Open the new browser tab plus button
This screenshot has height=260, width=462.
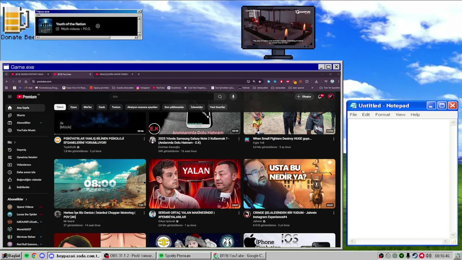click(139, 74)
